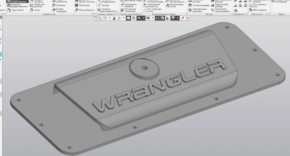This screenshot has height=156, width=290.
Task: Open the zoom options dropdown arrow
Action: (x=110, y=18)
